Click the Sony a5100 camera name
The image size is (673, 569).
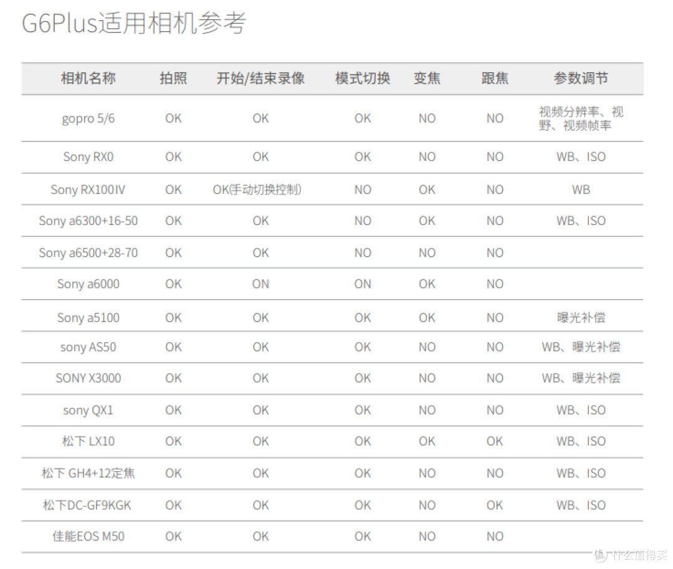[88, 318]
